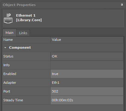Click the Port value field 502
Viewport: 126px width, 111px height.
click(x=87, y=91)
